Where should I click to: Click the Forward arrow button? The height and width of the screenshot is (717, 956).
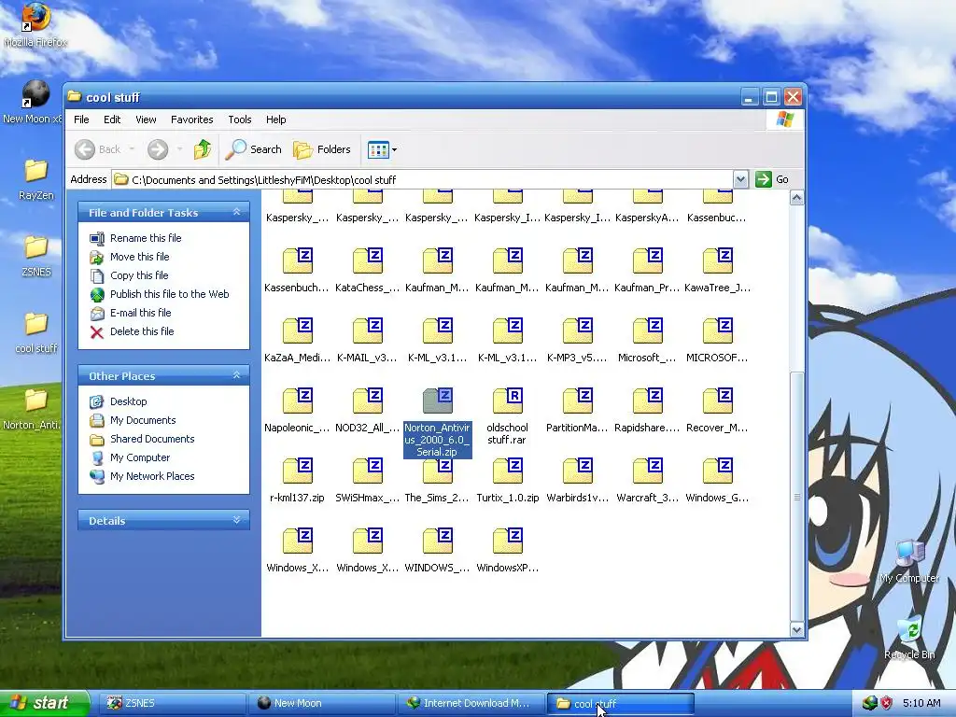pyautogui.click(x=157, y=149)
